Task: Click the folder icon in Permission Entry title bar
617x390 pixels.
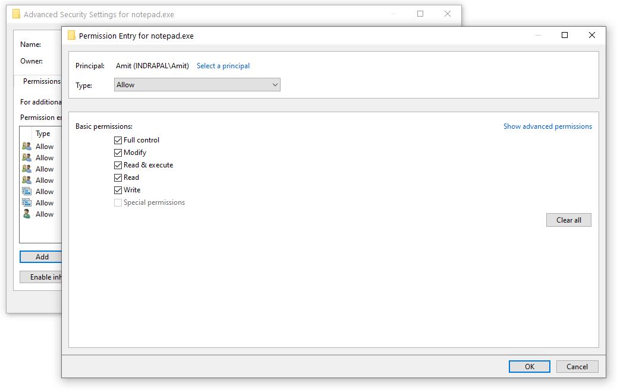Action: (x=71, y=36)
